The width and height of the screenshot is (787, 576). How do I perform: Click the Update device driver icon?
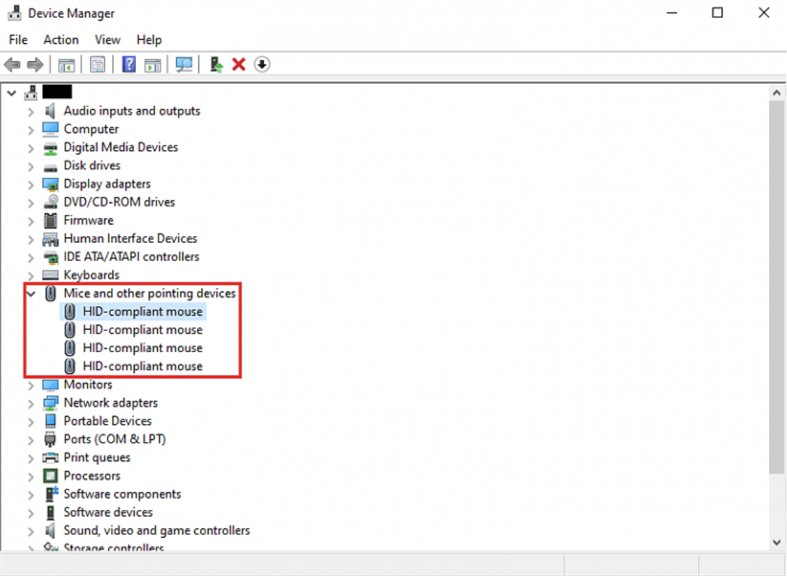216,65
